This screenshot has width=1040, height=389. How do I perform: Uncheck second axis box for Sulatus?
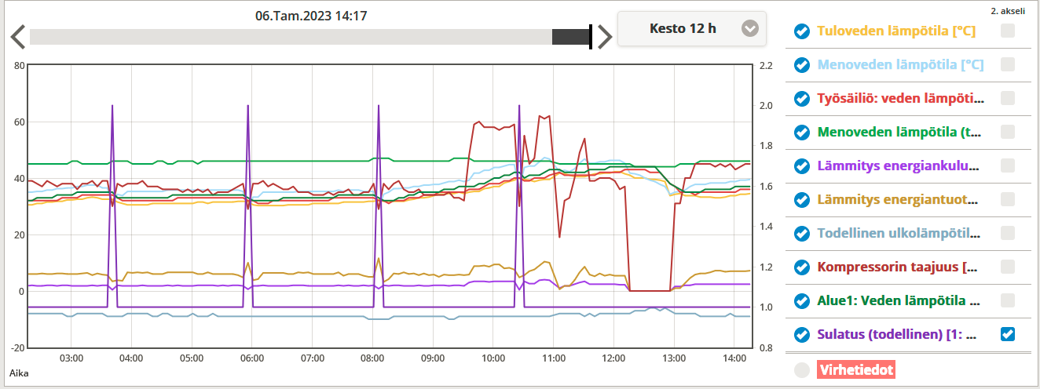pos(1008,335)
